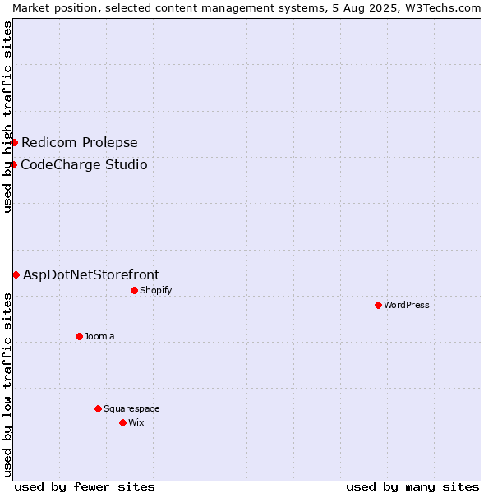This screenshot has height=493, width=493.
Task: Click the AspDotNetStorefront red data point
Action: click(x=16, y=274)
